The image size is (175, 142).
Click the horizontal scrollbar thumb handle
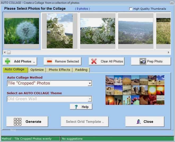[x=9, y=52]
